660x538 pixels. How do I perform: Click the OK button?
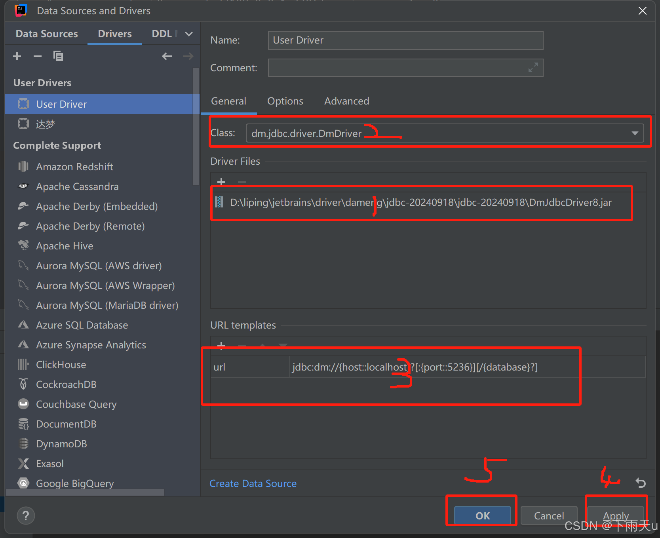coord(482,515)
